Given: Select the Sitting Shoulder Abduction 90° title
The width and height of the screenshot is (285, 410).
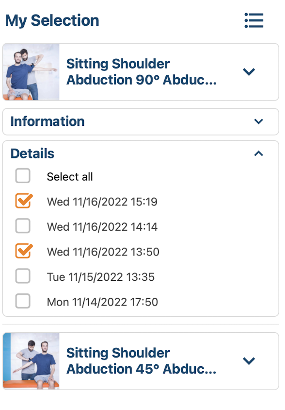Looking at the screenshot, I should pos(142,71).
